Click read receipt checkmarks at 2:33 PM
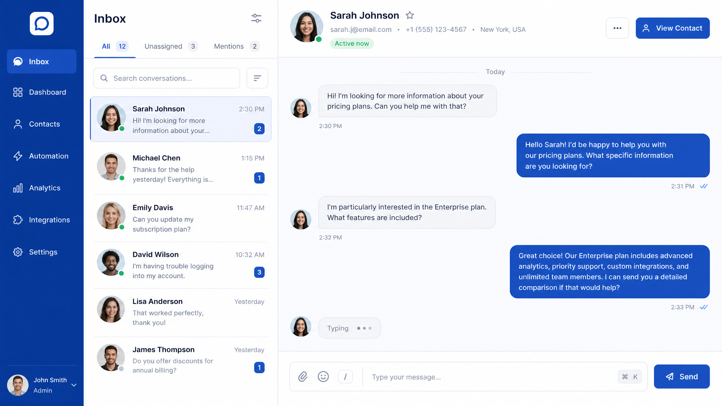Screen dimensions: 722x406 coord(704,307)
